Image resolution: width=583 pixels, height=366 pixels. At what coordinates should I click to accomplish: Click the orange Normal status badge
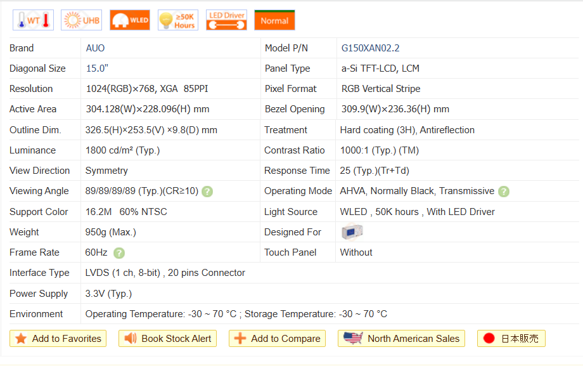274,20
